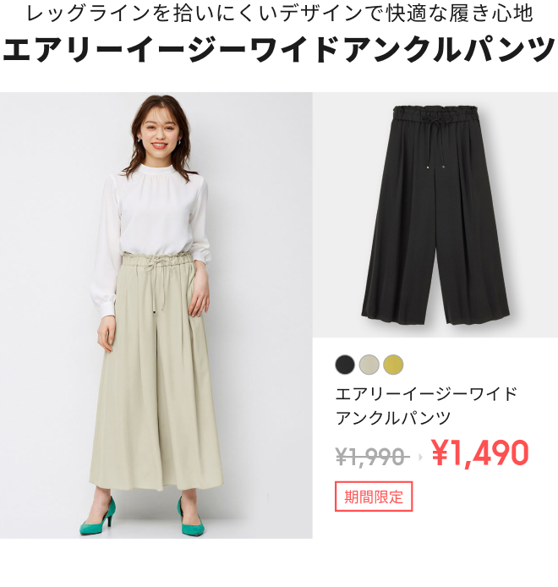Click the small arrow between the prices

tap(420, 457)
